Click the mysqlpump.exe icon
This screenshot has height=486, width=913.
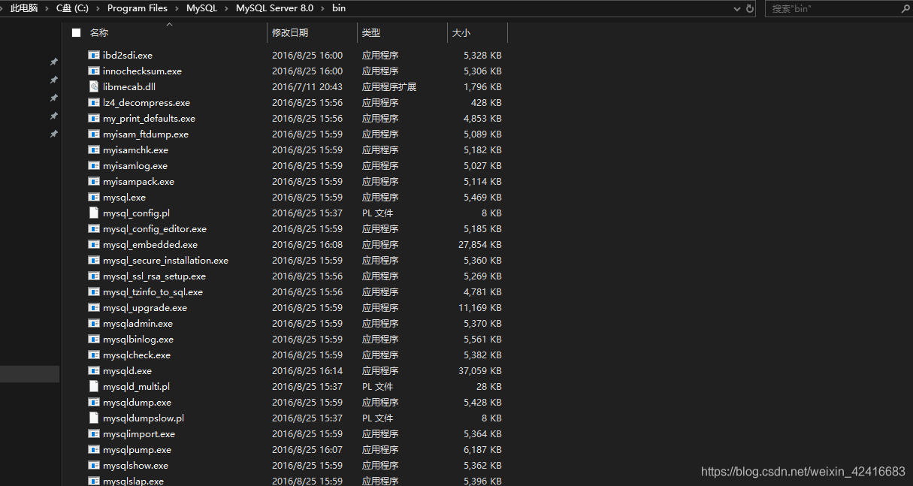(x=94, y=449)
